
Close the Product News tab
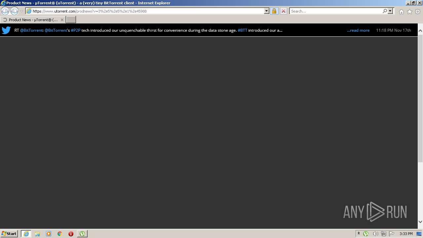[62, 20]
